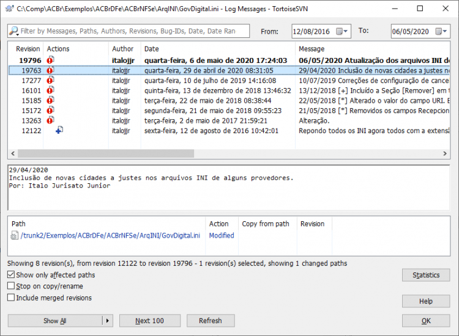
Task: Select revision 16101 row
Action: [x=229, y=90]
